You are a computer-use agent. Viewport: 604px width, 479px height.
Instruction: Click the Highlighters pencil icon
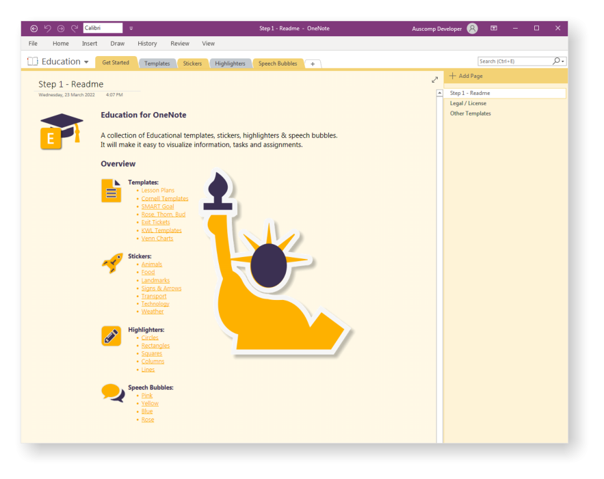[x=111, y=336]
